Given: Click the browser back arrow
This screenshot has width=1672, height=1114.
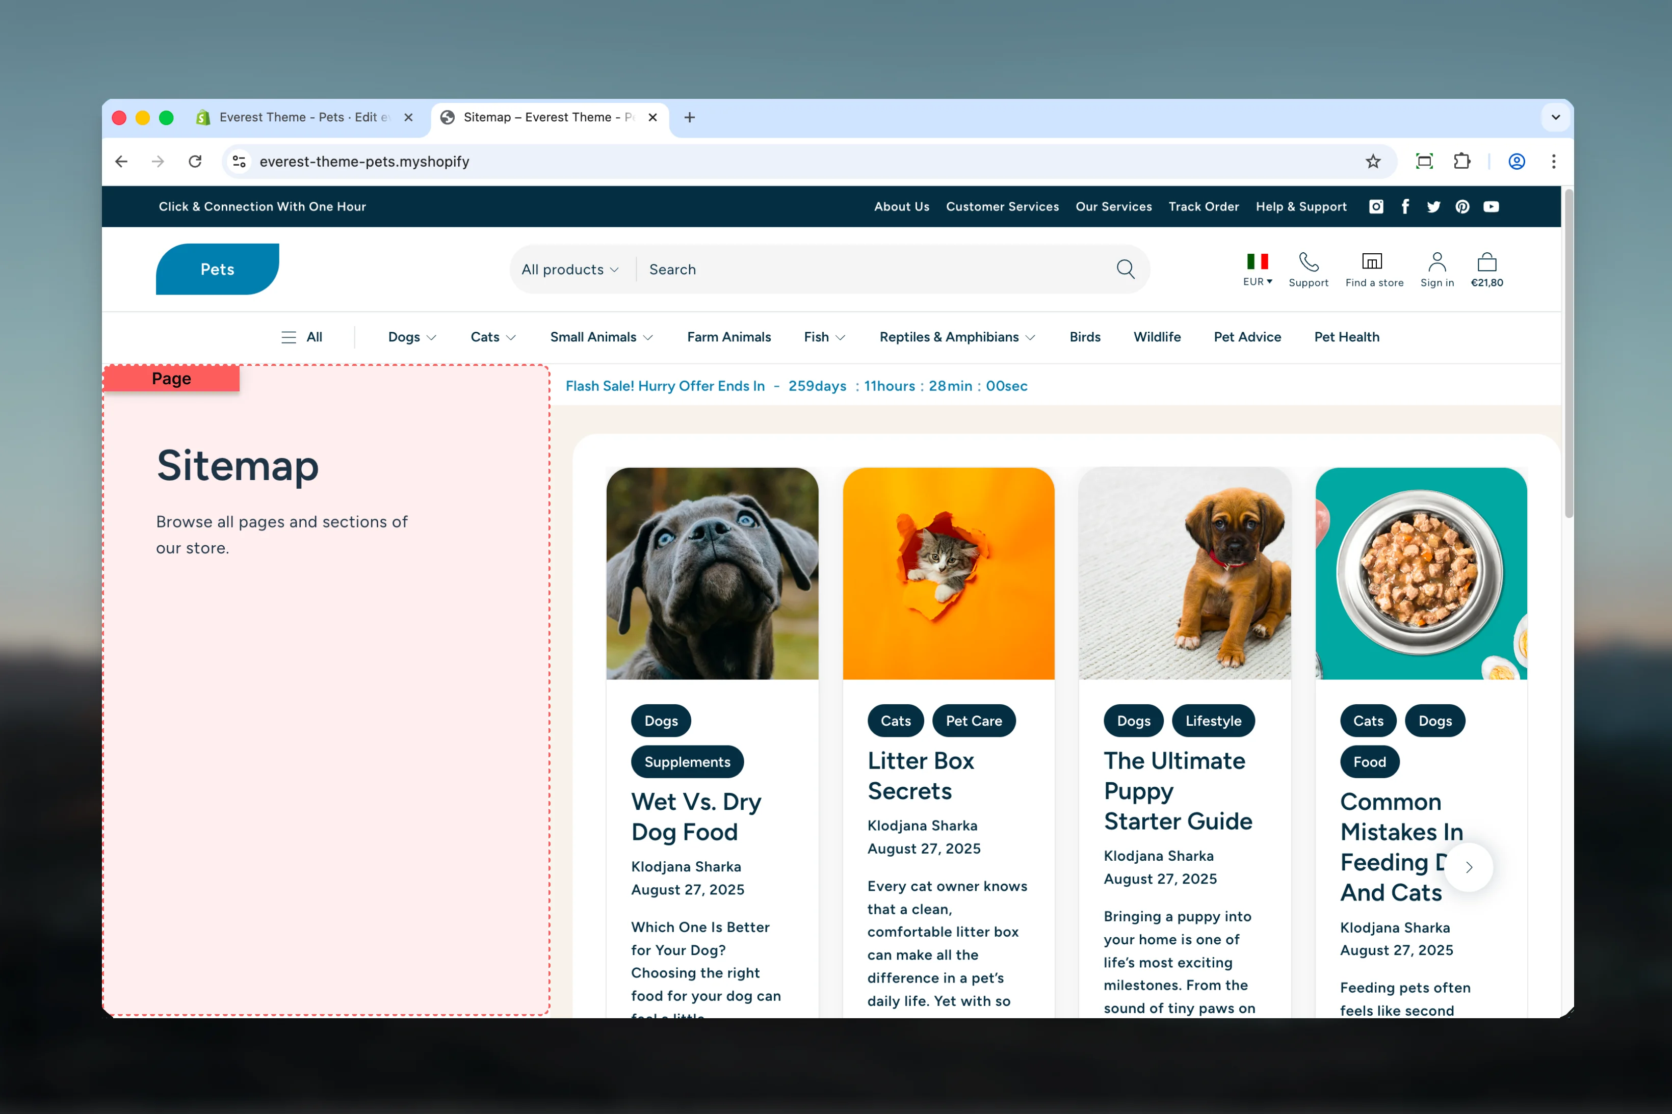Looking at the screenshot, I should tap(121, 161).
